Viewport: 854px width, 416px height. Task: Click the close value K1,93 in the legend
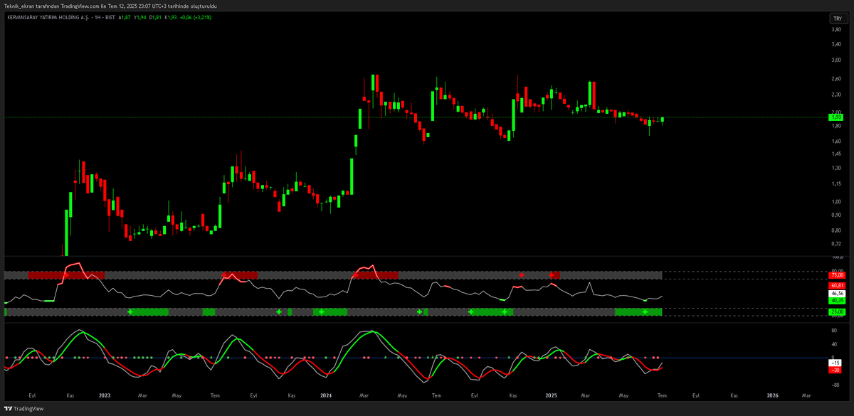pos(172,18)
